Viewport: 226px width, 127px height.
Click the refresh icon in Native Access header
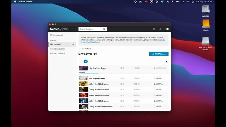tap(154, 29)
